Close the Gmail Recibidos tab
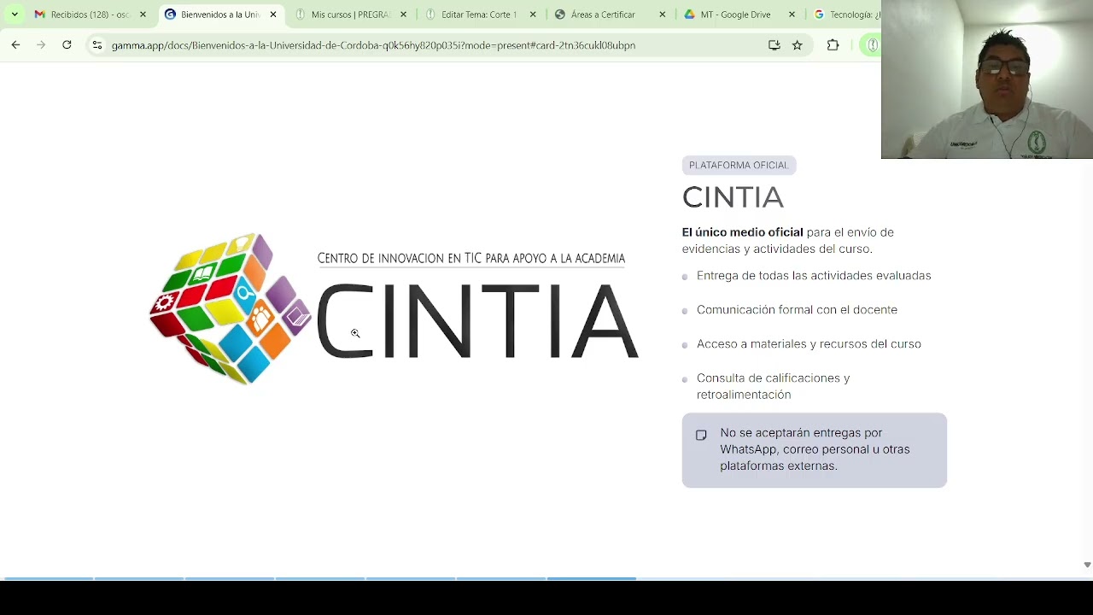 tap(143, 15)
